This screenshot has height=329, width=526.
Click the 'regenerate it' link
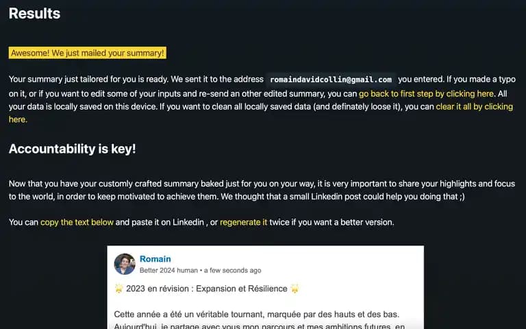click(x=244, y=222)
